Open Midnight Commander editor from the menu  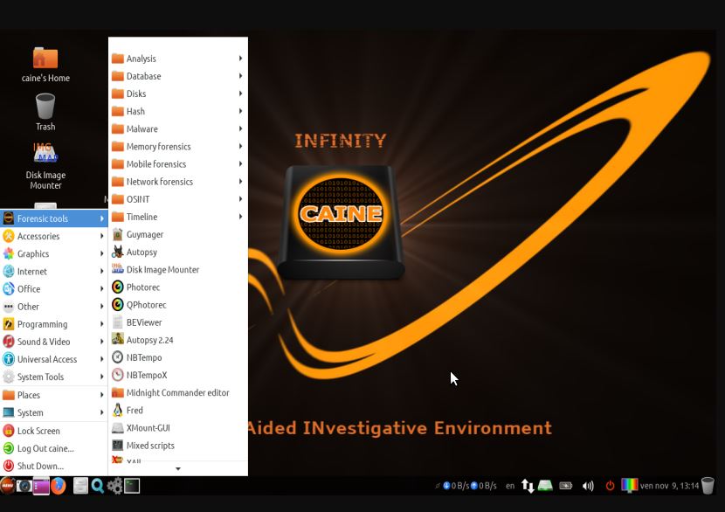tap(178, 392)
